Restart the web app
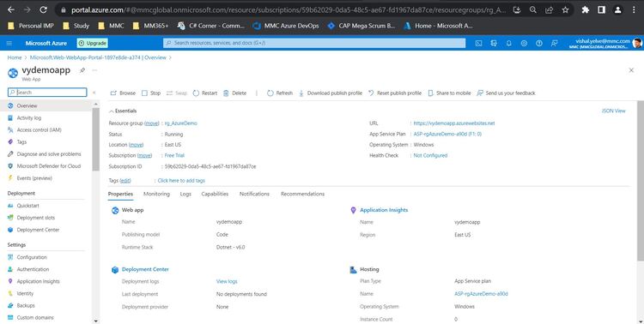This screenshot has width=644, height=324. (x=205, y=93)
